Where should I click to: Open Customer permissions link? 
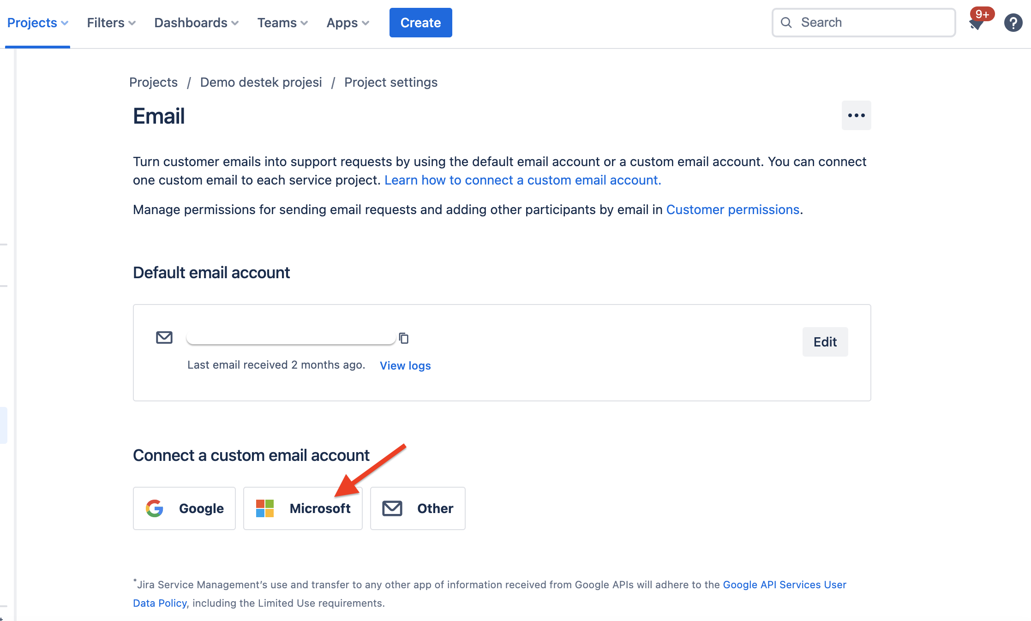tap(732, 209)
